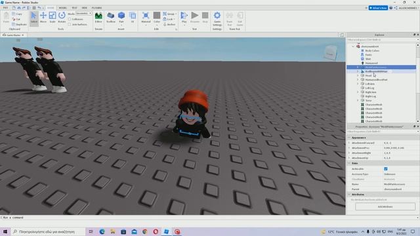The width and height of the screenshot is (420, 236).
Task: Toggle the Archivable property checkbox
Action: tap(386, 169)
